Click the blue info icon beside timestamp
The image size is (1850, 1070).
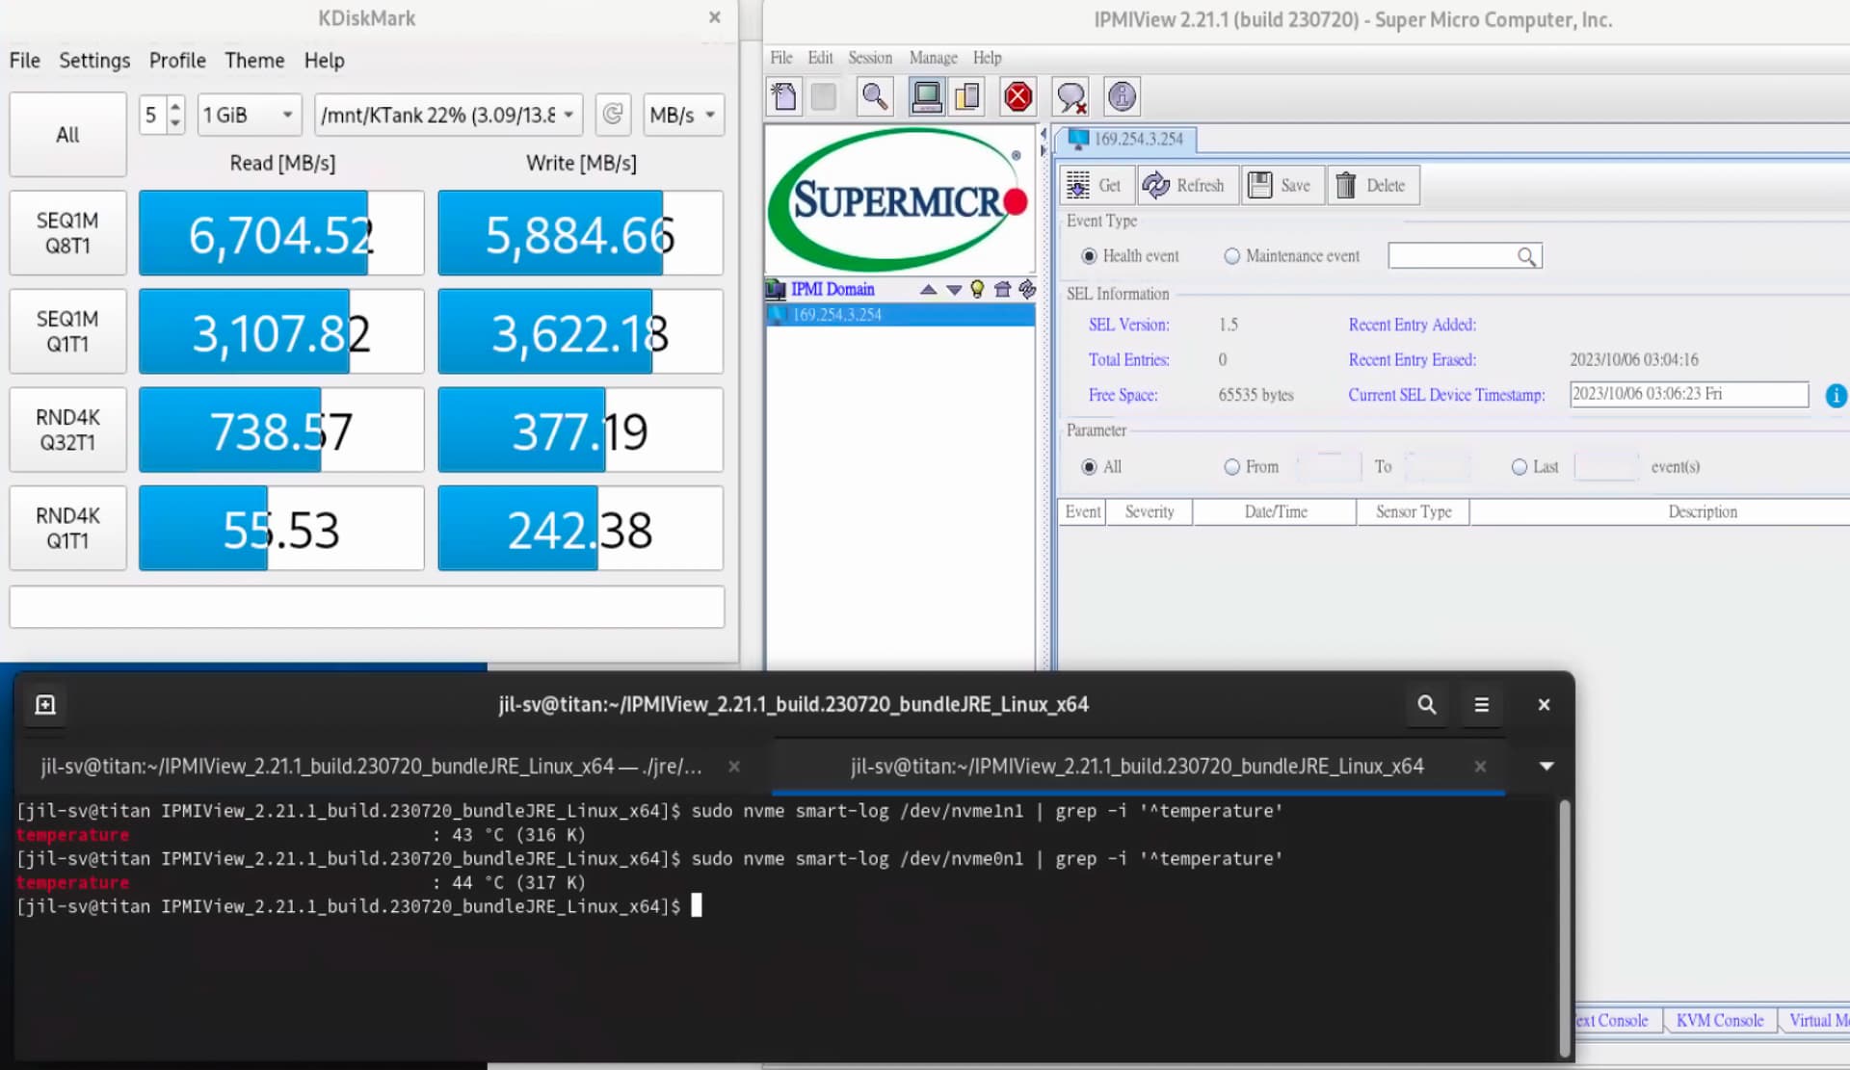pos(1836,395)
